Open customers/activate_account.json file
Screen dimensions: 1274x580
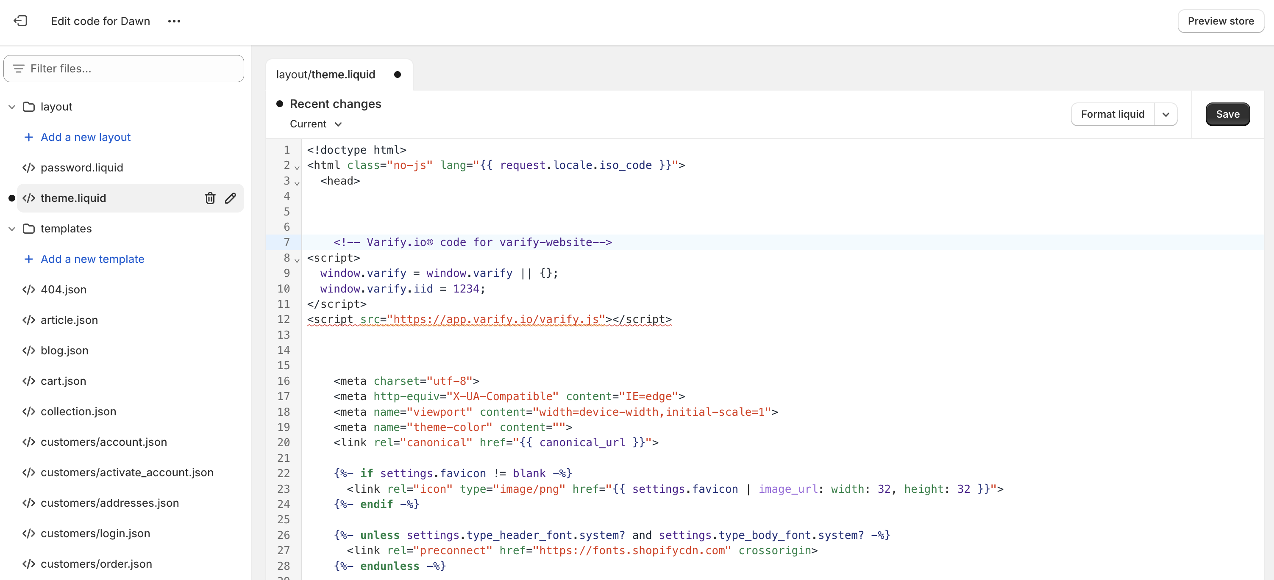point(127,473)
